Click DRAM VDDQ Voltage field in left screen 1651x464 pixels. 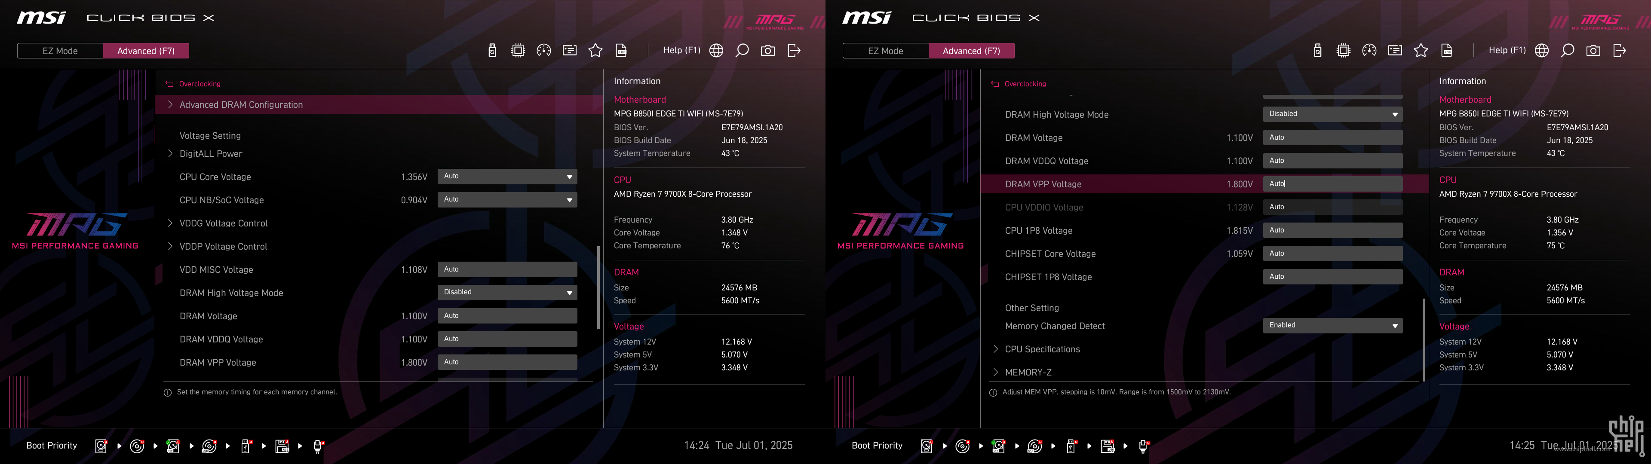[507, 339]
